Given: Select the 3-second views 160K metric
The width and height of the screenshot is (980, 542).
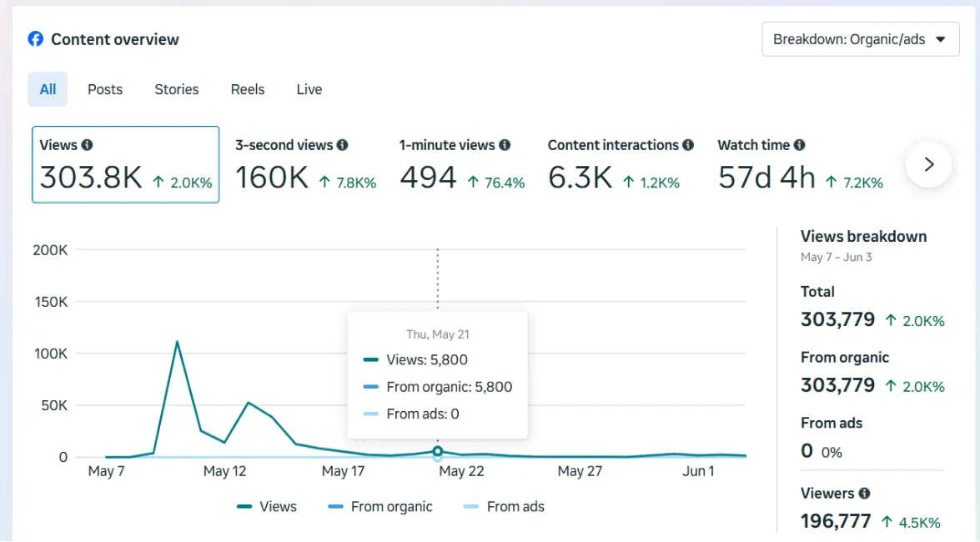Looking at the screenshot, I should tap(305, 165).
